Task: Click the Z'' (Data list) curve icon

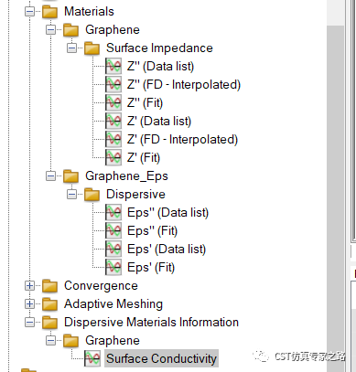Action: (113, 66)
